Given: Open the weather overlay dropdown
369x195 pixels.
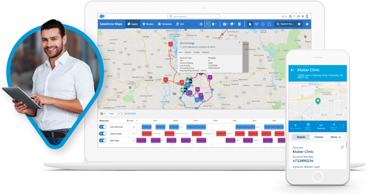Looking at the screenshot, I should [233, 24].
